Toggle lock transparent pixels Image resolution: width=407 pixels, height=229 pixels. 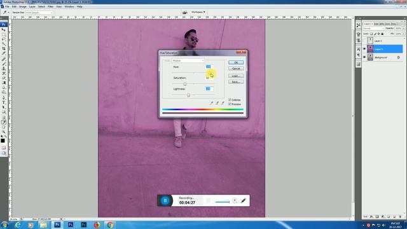(371, 34)
